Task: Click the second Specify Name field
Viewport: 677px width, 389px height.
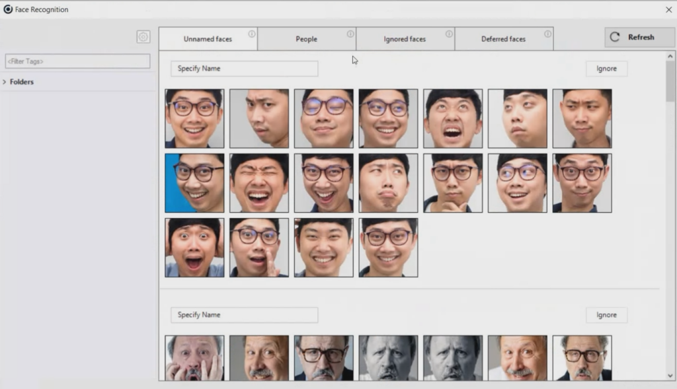Action: pos(244,315)
